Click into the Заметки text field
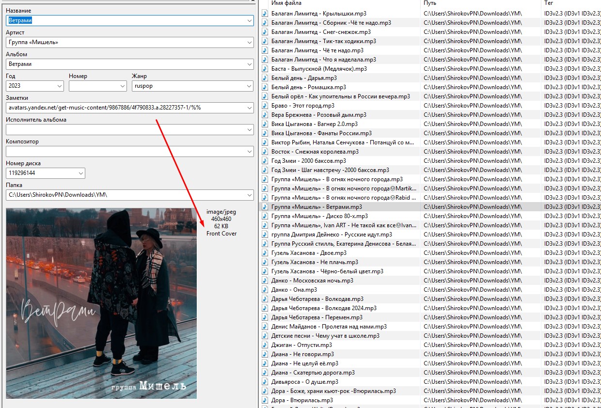Viewport: 601px width, 408px height. [125, 108]
